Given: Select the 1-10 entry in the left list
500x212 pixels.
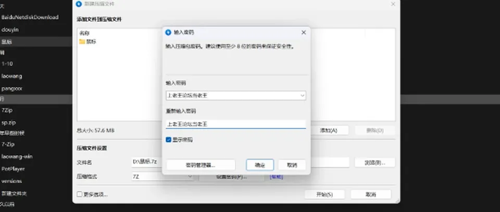Looking at the screenshot, I should click(7, 64).
